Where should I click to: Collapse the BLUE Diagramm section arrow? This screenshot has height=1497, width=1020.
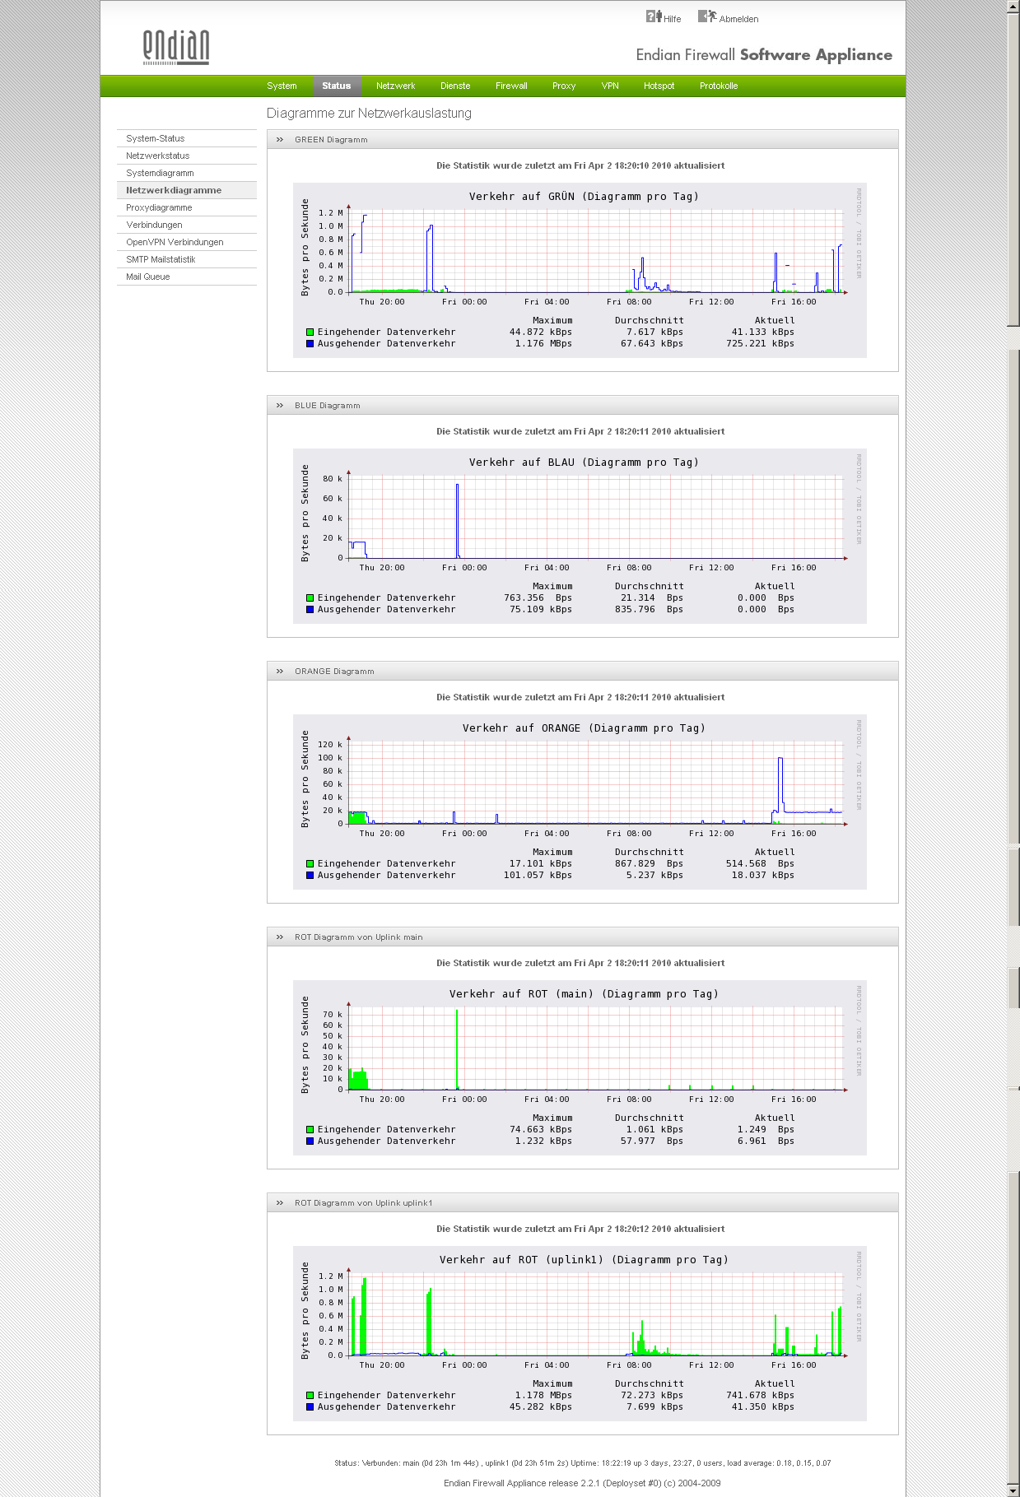click(x=280, y=406)
